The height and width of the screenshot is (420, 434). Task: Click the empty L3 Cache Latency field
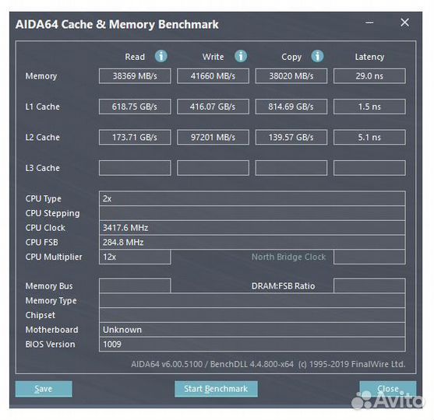coord(369,168)
